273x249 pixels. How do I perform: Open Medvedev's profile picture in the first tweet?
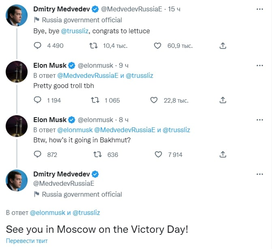[17, 16]
